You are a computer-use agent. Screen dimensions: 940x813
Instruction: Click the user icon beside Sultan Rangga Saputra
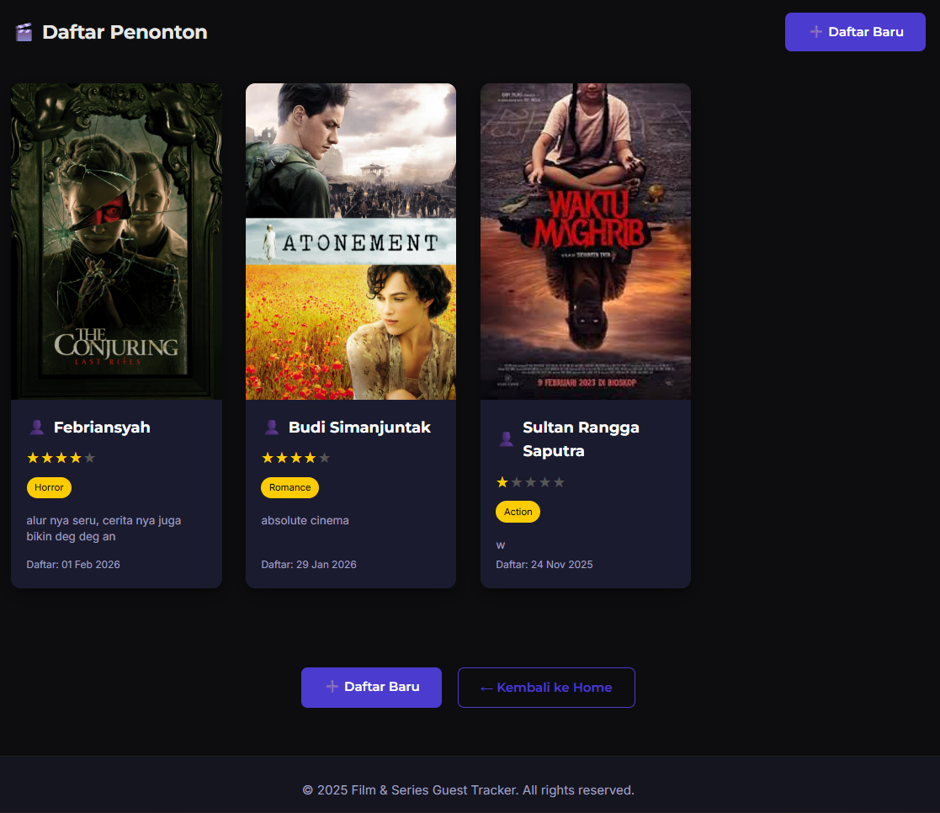coord(506,439)
